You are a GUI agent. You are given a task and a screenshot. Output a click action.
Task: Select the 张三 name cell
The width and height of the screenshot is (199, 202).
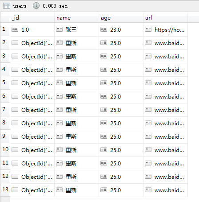pyautogui.click(x=71, y=30)
